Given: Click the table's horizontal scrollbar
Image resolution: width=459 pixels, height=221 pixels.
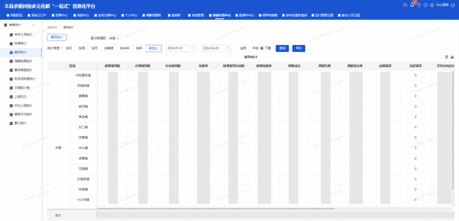Looking at the screenshot, I should tap(217, 208).
